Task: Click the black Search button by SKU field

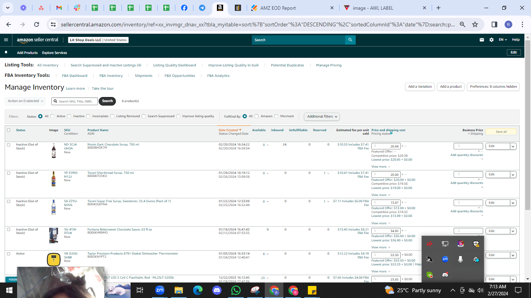Action: 108,101
